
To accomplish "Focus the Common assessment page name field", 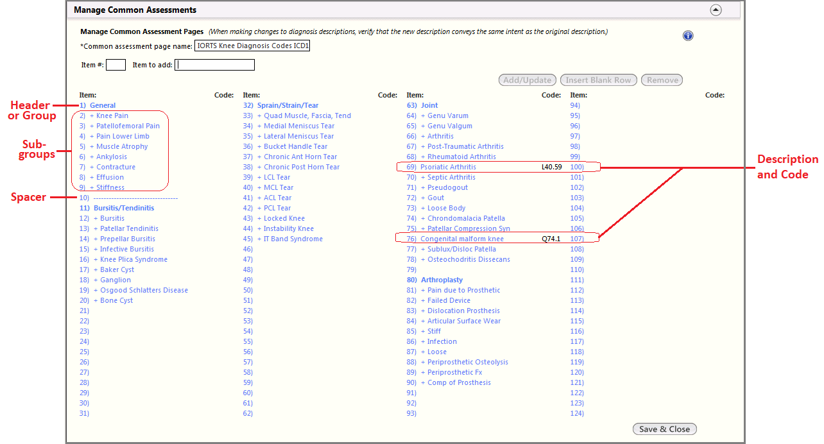I will [x=252, y=46].
